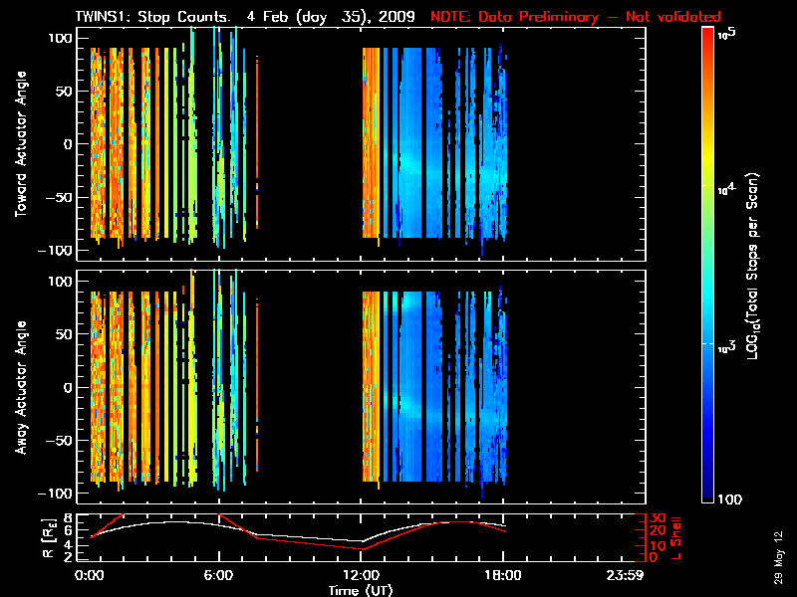Image resolution: width=797 pixels, height=597 pixels.
Task: Click the '100' label at colorbar bottom
Action: [x=732, y=497]
